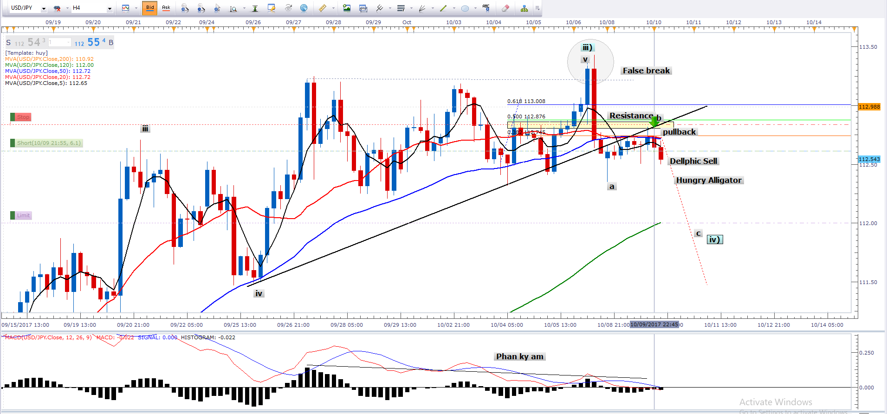The image size is (887, 414).
Task: Open the toolbar overflow options menu
Action: (537, 8)
